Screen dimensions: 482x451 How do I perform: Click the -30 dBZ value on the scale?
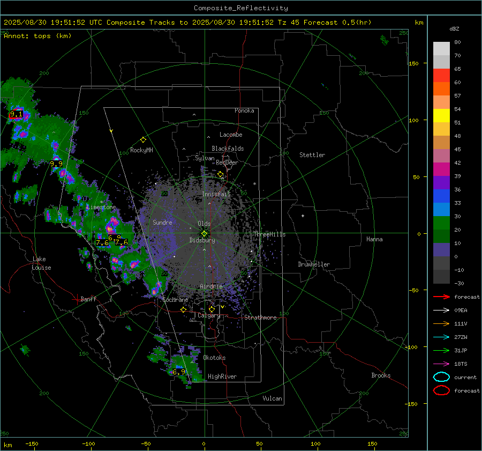(459, 283)
